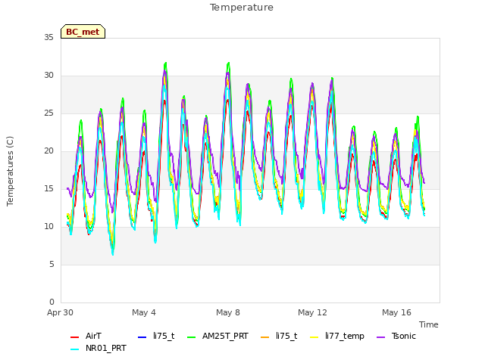The image size is (485, 363).
Task: Toggle the AM25T_PRT legend entry
Action: (217, 336)
